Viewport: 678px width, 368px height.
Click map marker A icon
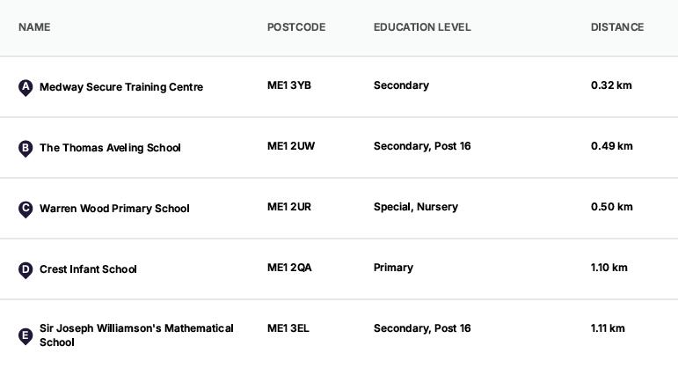[x=26, y=87]
